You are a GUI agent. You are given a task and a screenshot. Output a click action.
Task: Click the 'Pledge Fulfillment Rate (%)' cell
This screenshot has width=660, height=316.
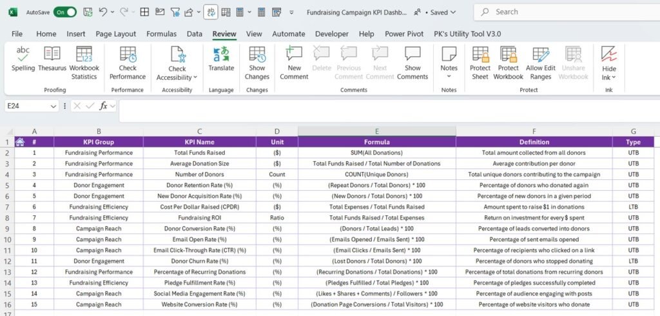200,282
